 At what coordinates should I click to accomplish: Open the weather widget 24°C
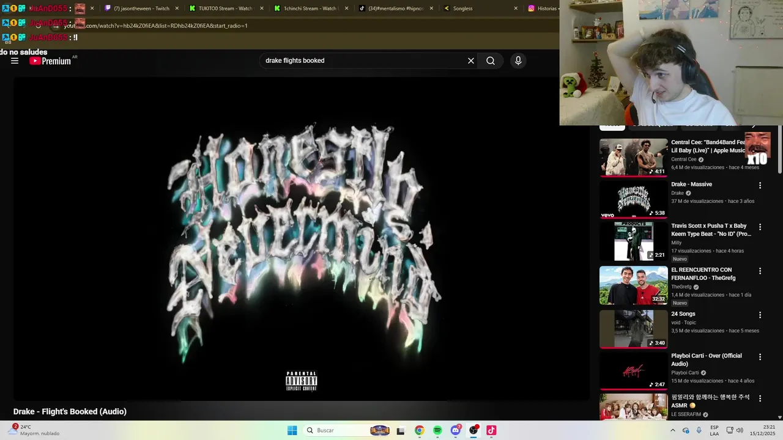click(x=35, y=430)
